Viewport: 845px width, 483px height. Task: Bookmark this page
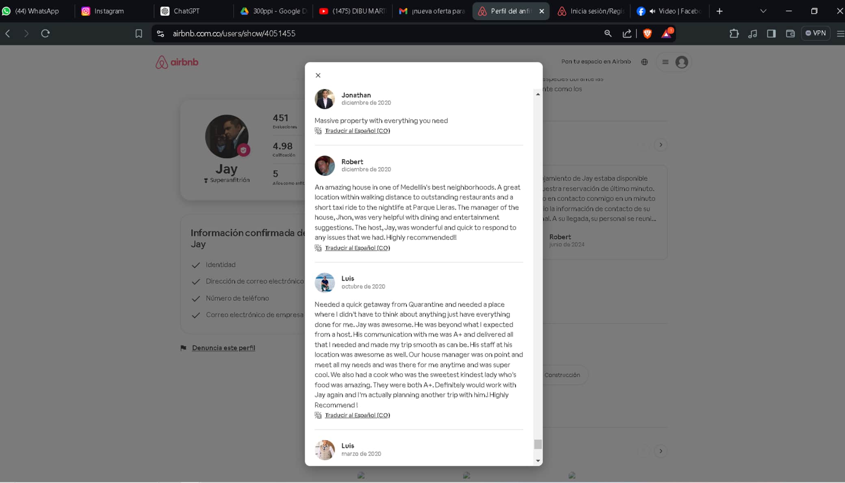(139, 33)
